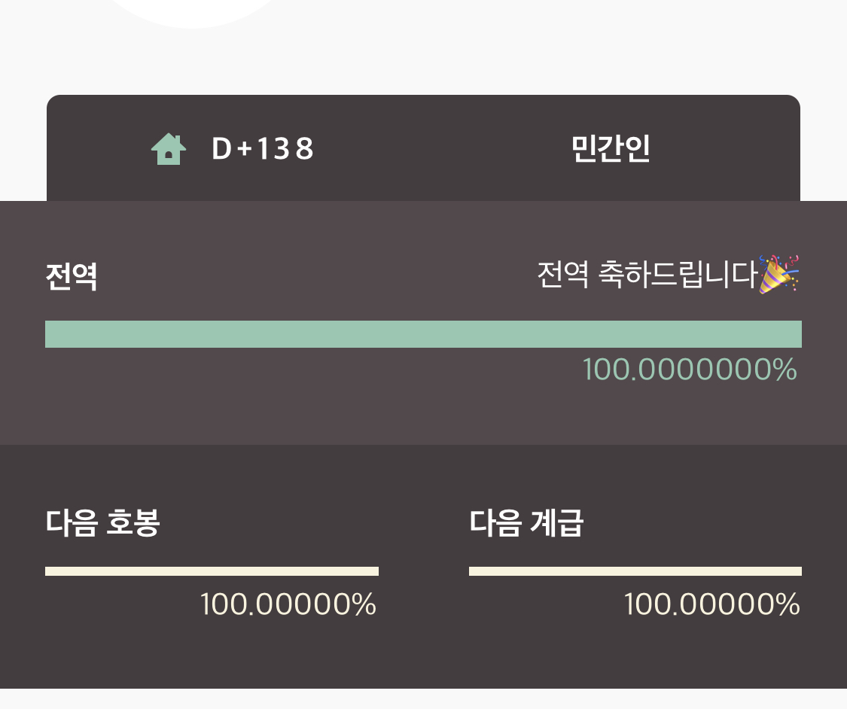
Task: Tap the percentage under 다음 호봉
Action: pos(288,604)
